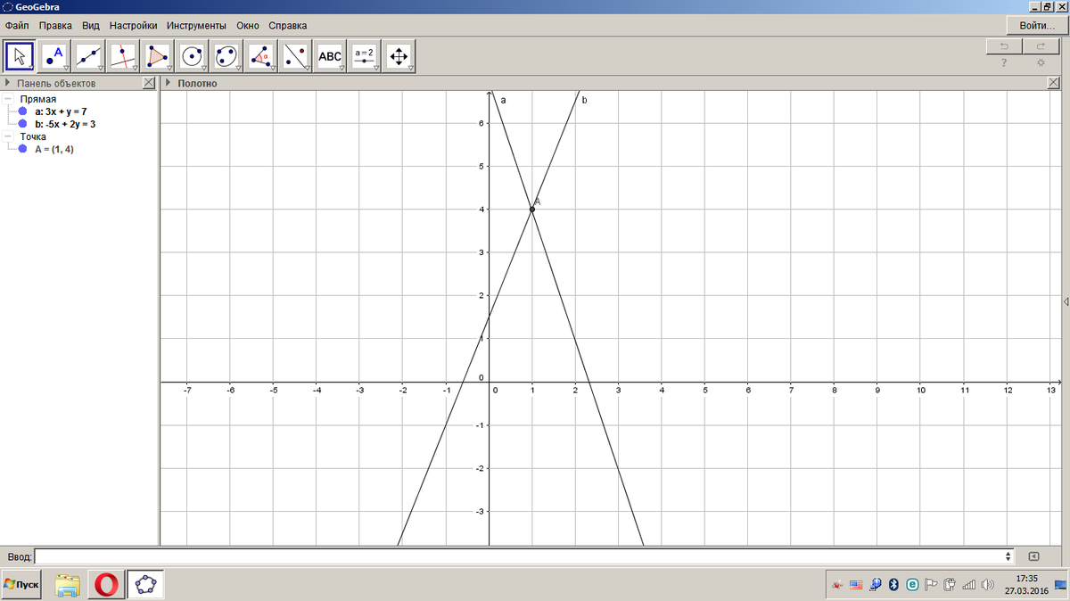Collapse the Точка tree group
The height and width of the screenshot is (601, 1070).
[8, 136]
